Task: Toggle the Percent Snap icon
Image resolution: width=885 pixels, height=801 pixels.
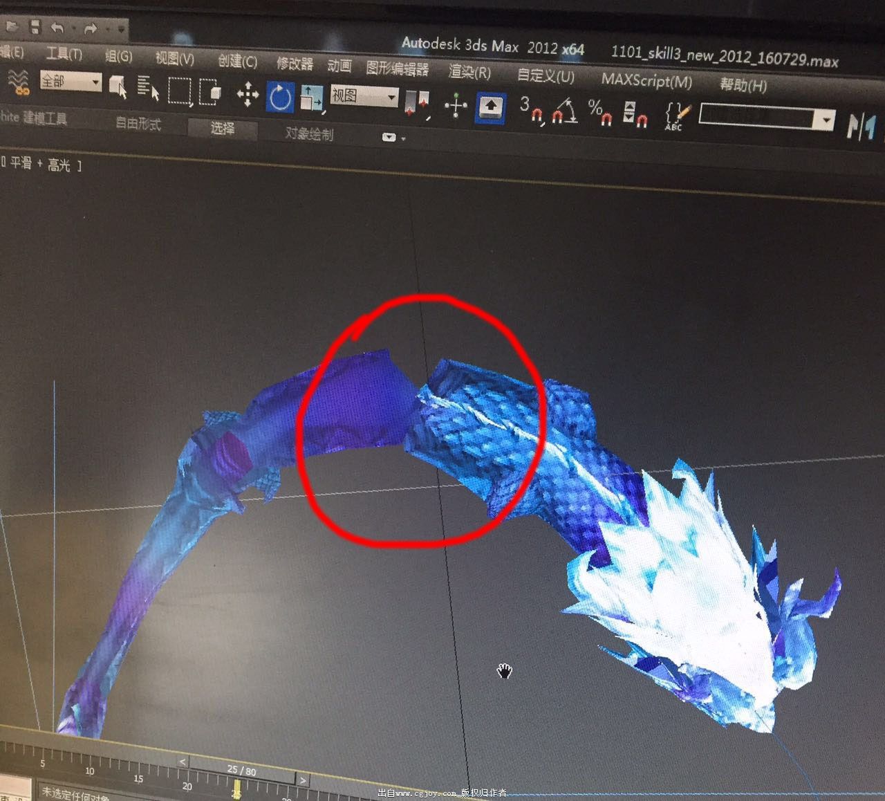Action: point(599,111)
